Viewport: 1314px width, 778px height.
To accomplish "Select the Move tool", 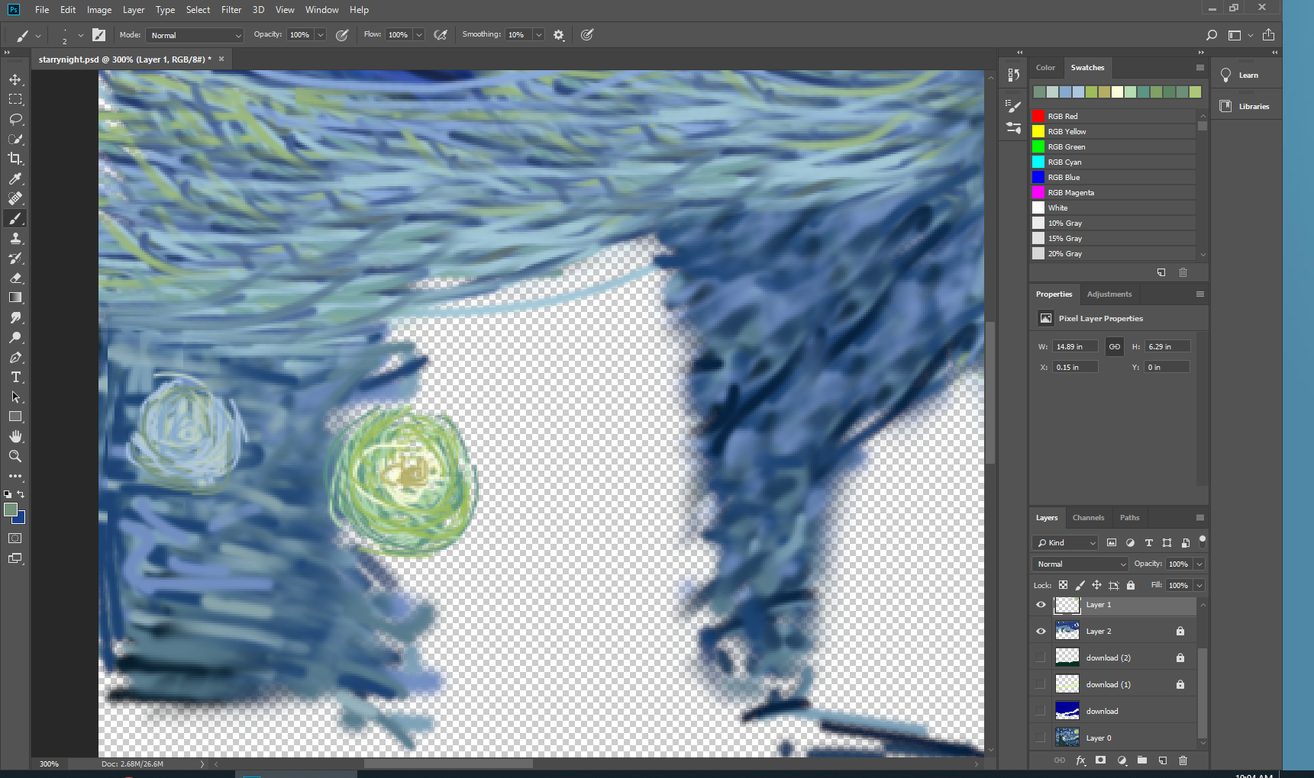I will pos(15,79).
